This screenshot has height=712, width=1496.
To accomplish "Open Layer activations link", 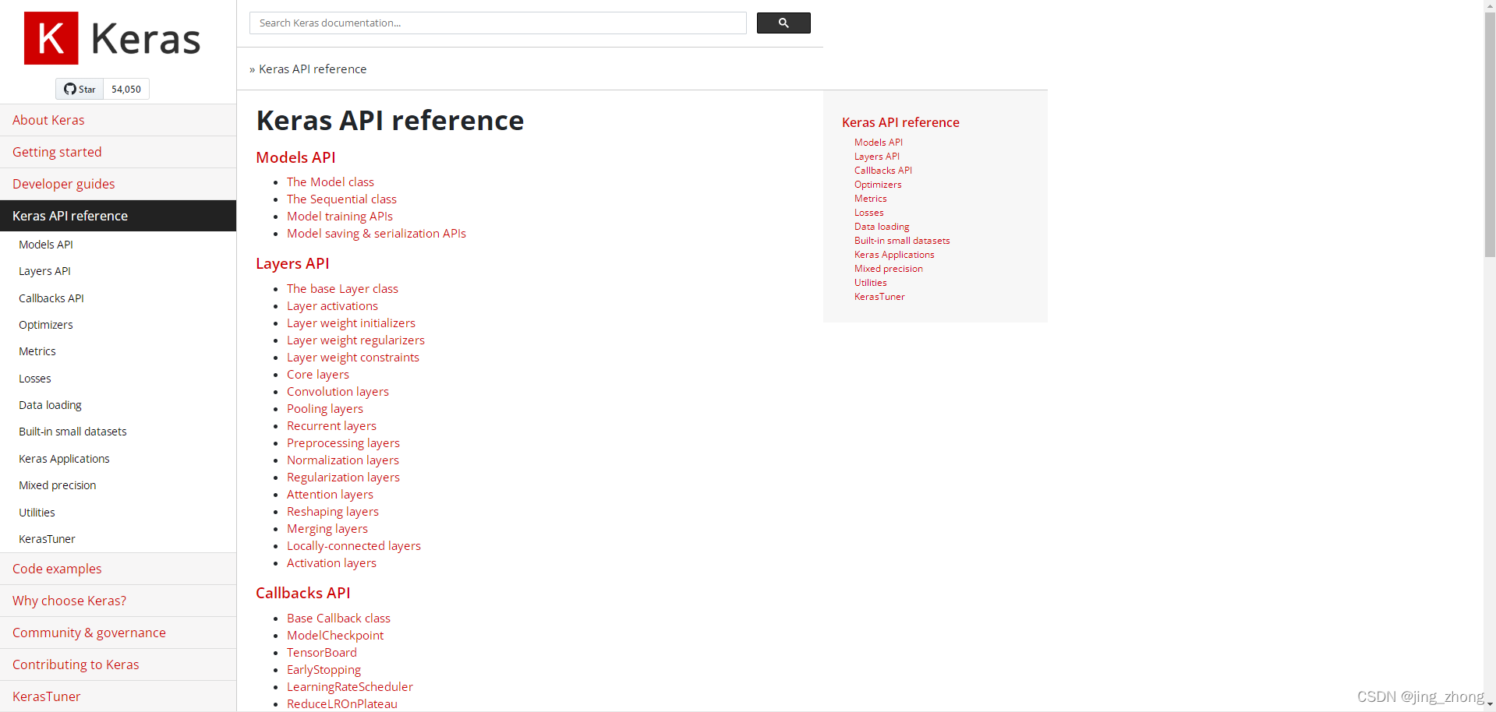I will pyautogui.click(x=332, y=306).
